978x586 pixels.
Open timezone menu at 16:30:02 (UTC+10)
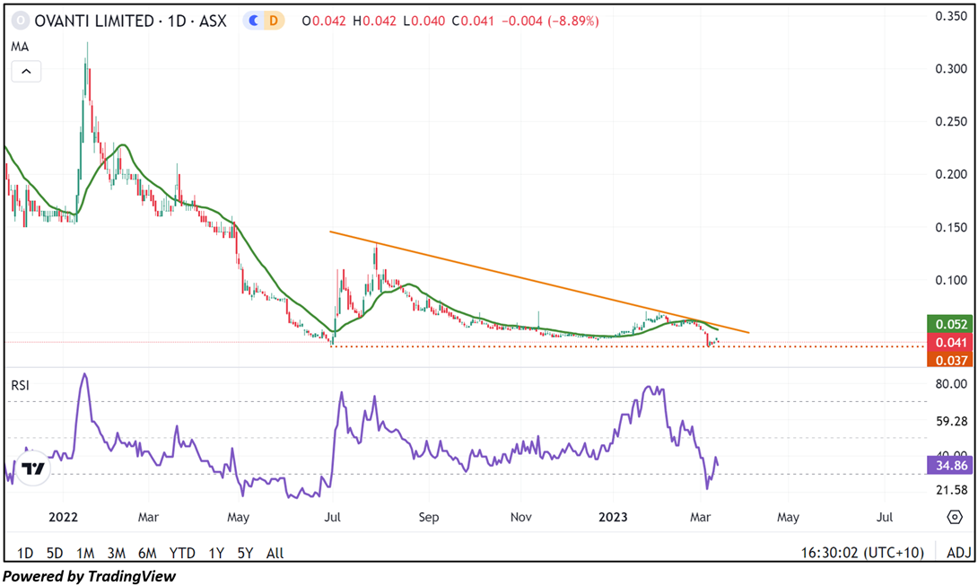coord(862,552)
